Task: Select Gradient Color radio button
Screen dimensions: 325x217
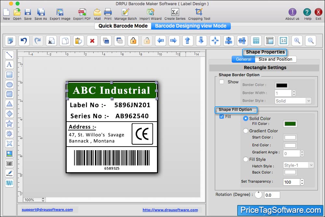Action: [x=246, y=131]
